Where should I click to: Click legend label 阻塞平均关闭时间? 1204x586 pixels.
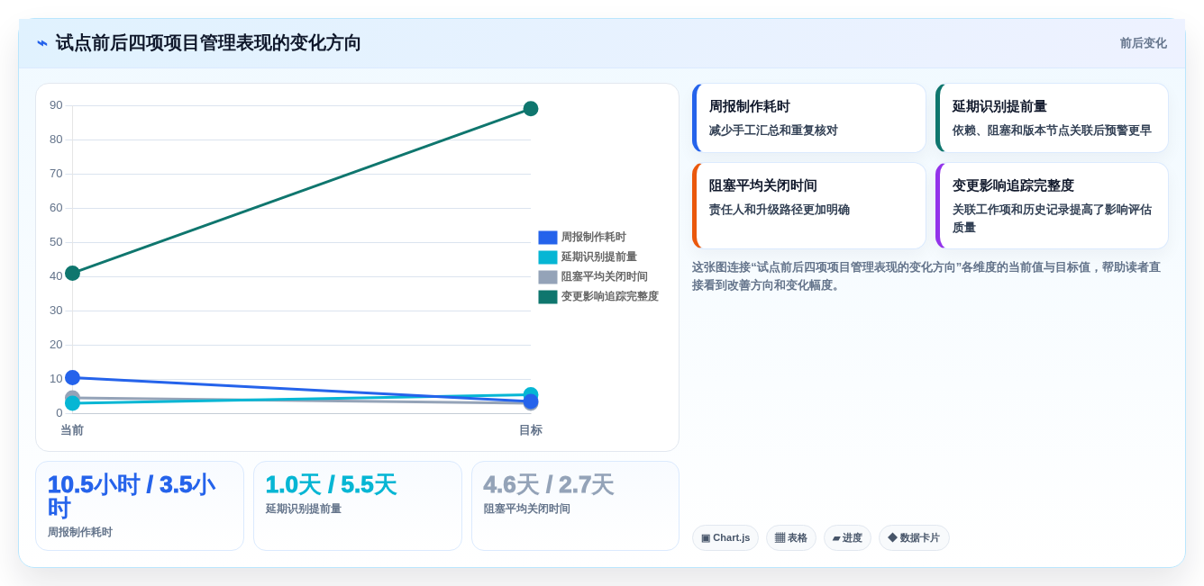tap(605, 277)
